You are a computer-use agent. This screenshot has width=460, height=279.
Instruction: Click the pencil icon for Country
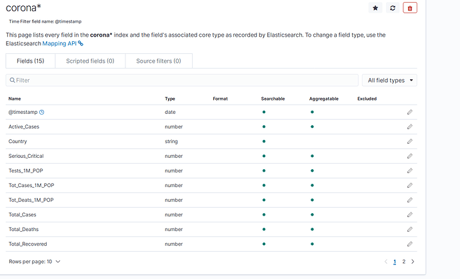[410, 142]
